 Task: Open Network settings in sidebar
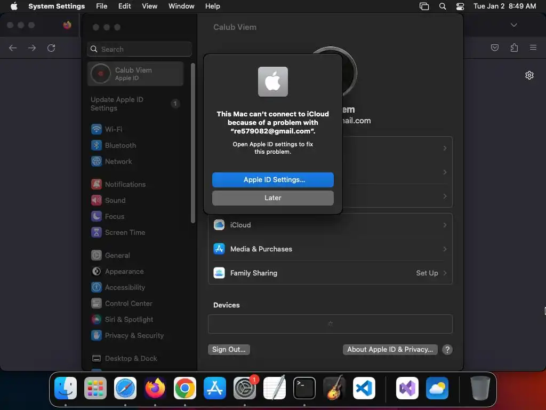(x=135, y=161)
